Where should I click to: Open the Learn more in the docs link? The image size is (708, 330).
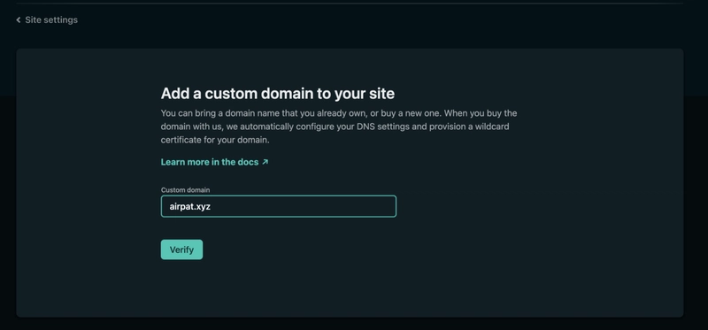coord(214,162)
